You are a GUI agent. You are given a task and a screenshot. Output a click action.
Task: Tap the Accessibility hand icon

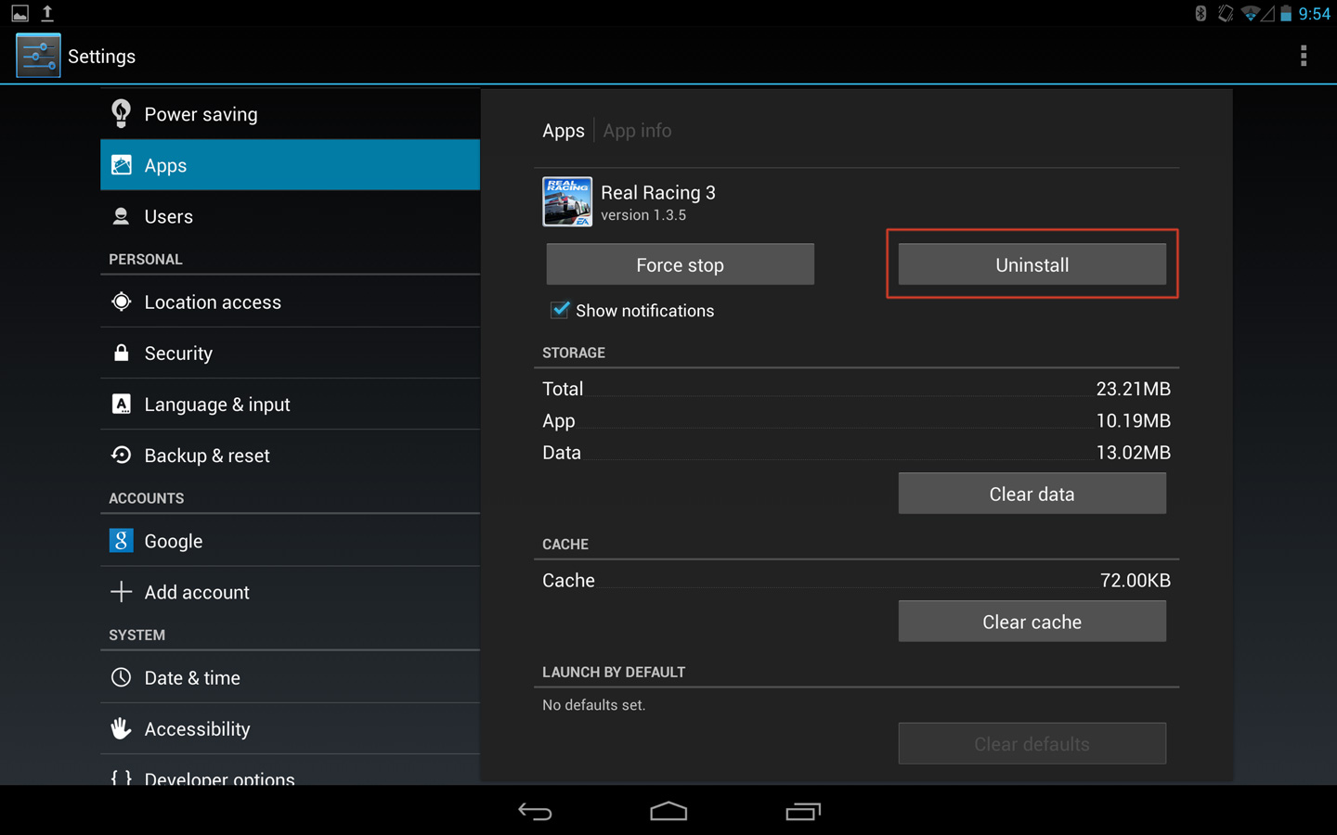pyautogui.click(x=121, y=728)
